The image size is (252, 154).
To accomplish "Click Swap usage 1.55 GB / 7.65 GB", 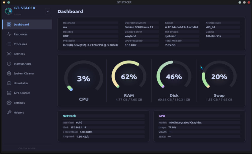I will point(219,100).
